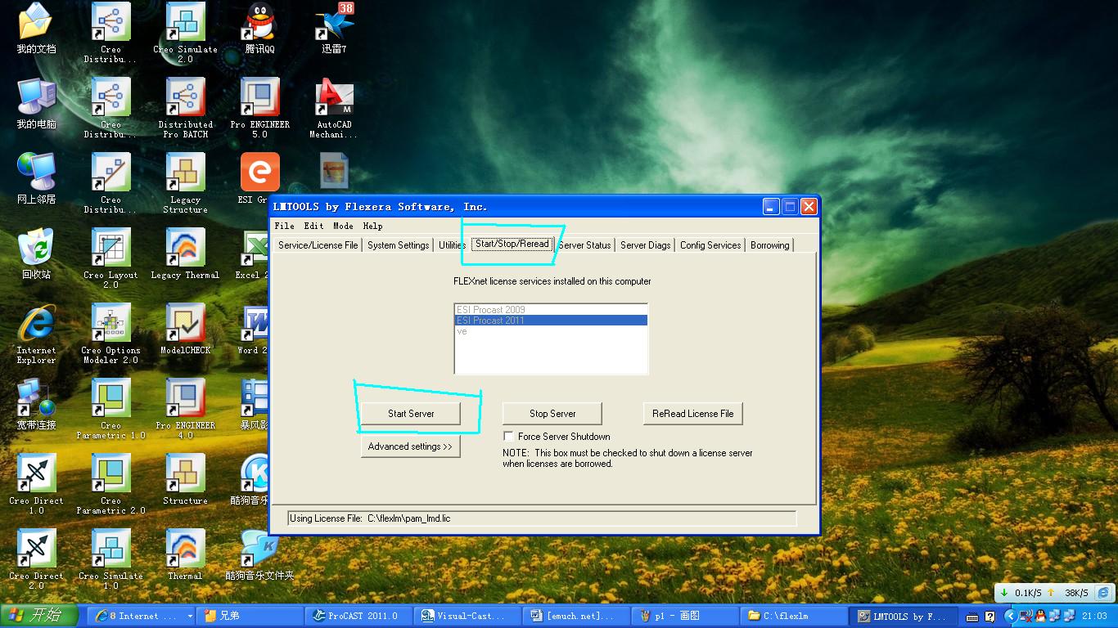This screenshot has width=1118, height=628.
Task: Switch to the p1 - 画图 taskbar window
Action: point(684,616)
